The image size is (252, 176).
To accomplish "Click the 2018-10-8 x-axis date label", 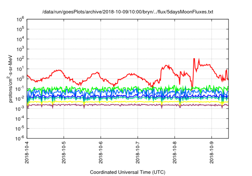I will [x=175, y=152].
